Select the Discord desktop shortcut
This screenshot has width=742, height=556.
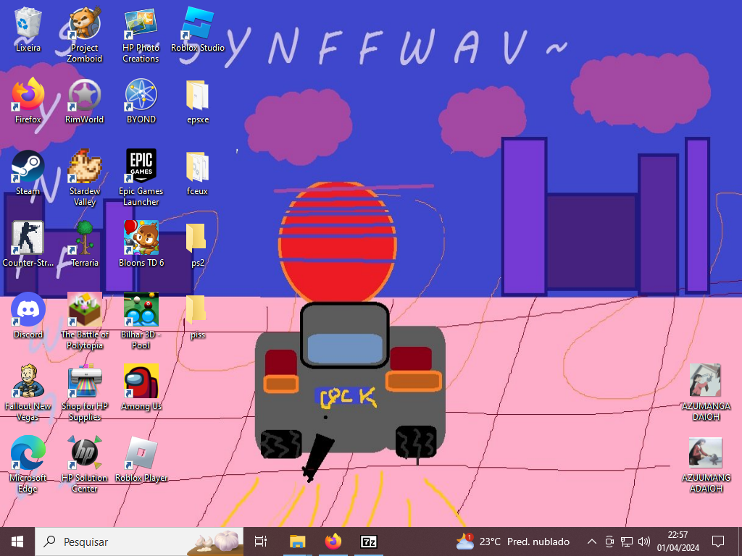click(x=28, y=316)
